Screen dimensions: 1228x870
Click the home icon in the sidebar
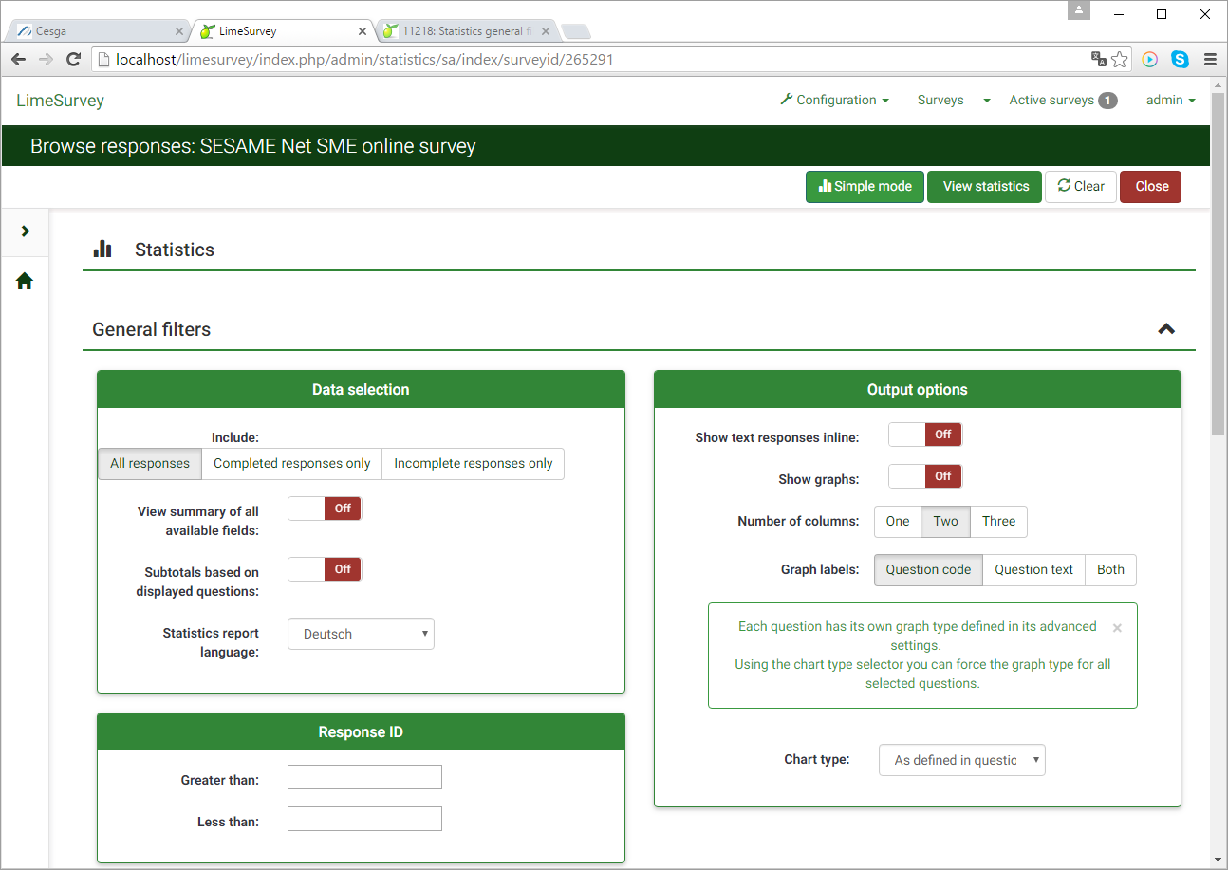coord(25,281)
